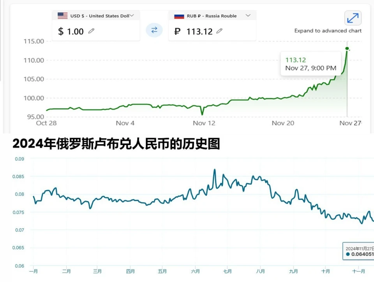Click the 'Oct 28' date axis label
Viewport: 374px width, 287px height.
(x=46, y=123)
